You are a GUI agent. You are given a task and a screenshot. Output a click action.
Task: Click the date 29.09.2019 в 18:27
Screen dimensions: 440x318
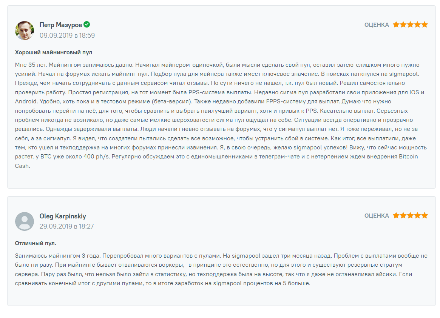tap(66, 226)
